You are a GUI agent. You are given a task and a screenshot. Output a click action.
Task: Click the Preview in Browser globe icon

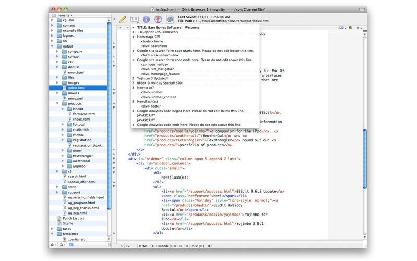[x=158, y=19]
